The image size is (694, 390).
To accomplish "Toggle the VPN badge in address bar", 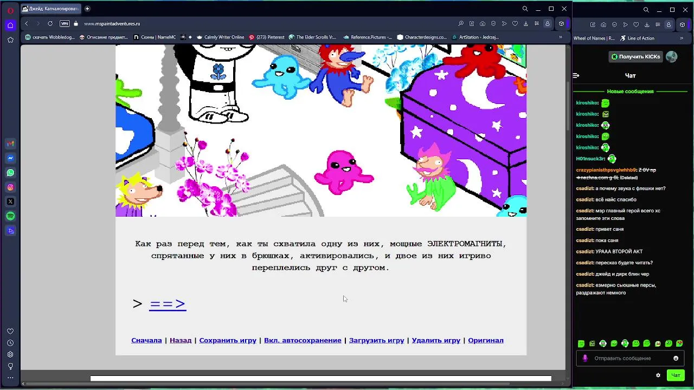I will click(x=65, y=23).
